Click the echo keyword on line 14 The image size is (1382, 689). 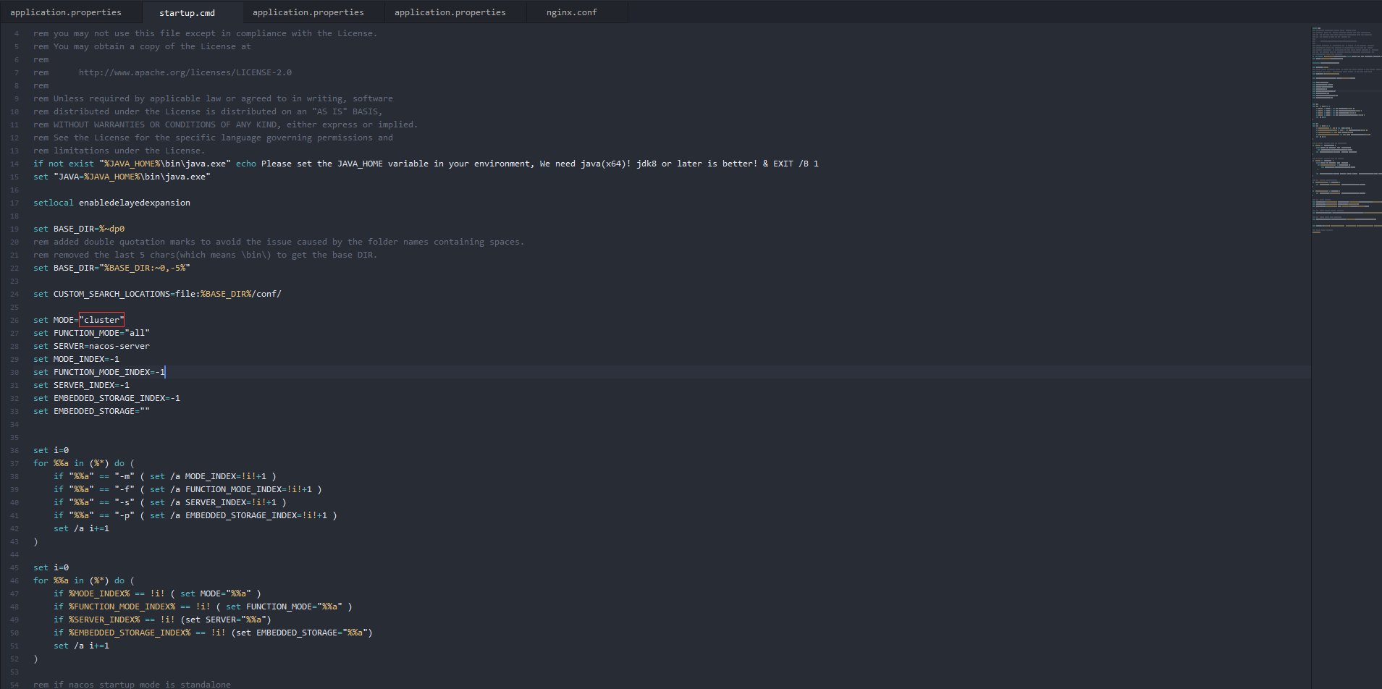(246, 164)
